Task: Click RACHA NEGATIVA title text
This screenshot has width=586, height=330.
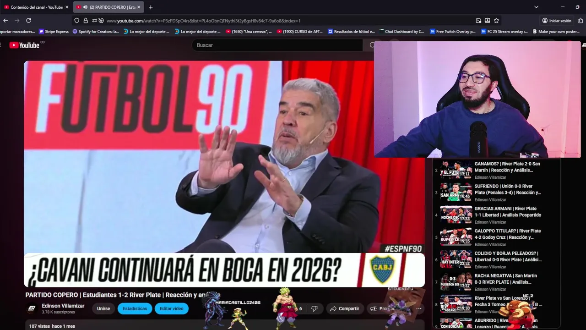Action: point(506,279)
